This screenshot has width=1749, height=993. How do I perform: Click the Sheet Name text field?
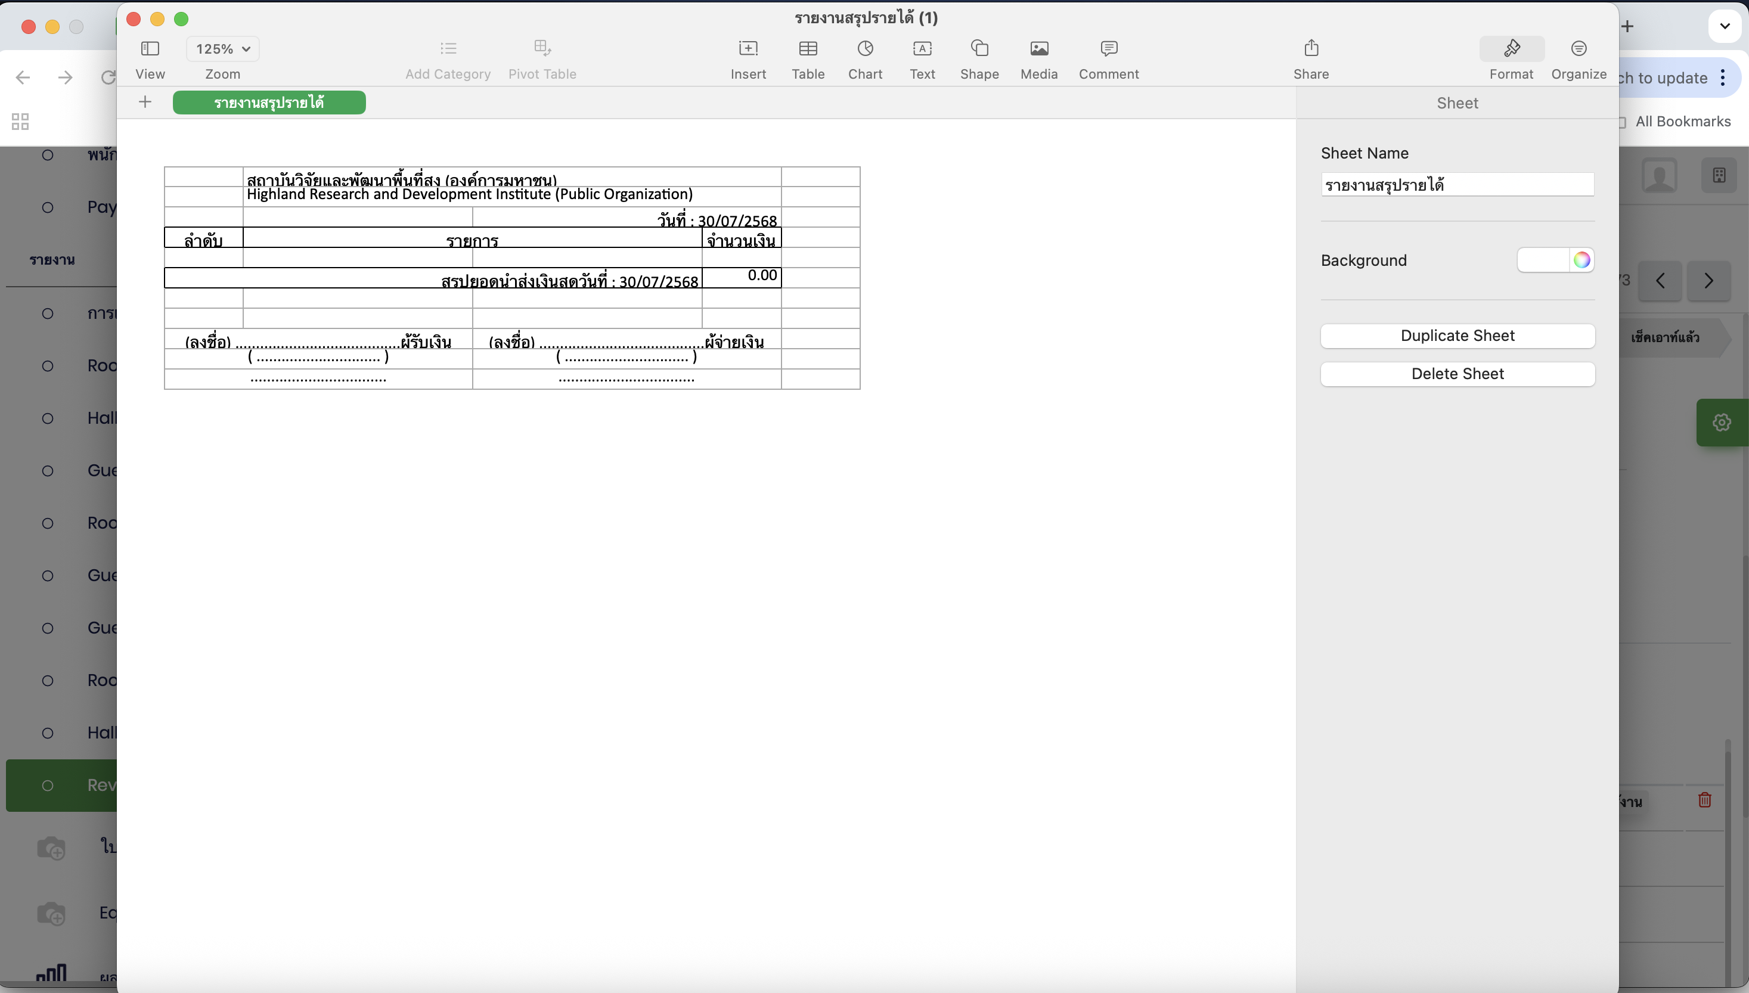click(1457, 185)
